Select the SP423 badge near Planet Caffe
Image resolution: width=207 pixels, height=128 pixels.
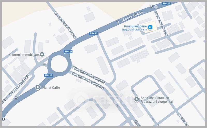pos(48,75)
